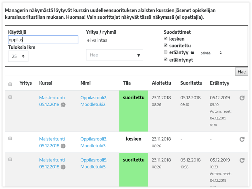The image size is (252, 189).
Task: Tick the select-all checkbox in table header
Action: (10, 84)
